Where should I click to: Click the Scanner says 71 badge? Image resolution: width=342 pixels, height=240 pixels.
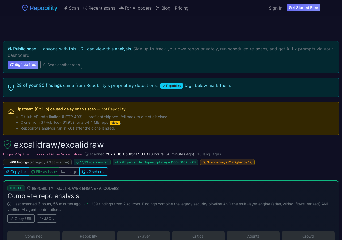click(227, 162)
